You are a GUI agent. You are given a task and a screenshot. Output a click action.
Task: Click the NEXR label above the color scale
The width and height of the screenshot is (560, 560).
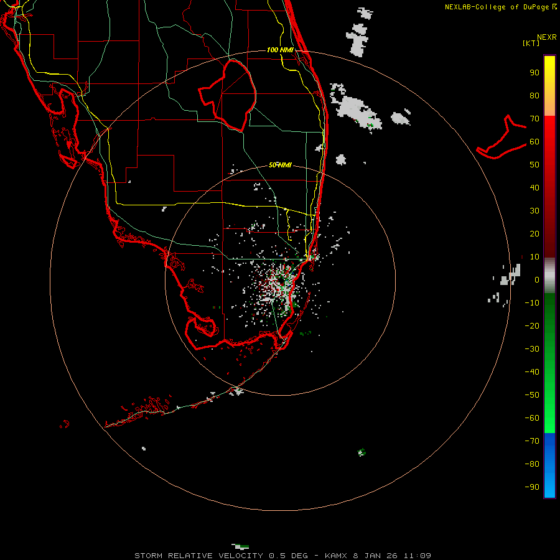547,37
